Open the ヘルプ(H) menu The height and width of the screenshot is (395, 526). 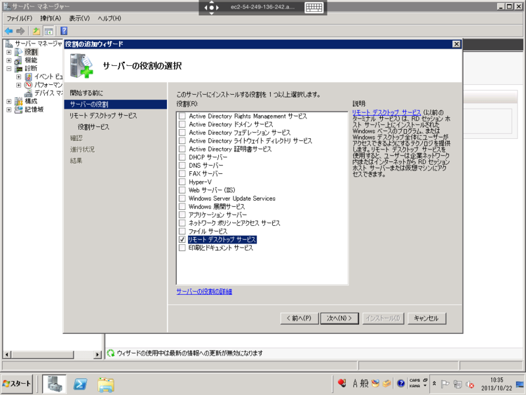tap(109, 18)
